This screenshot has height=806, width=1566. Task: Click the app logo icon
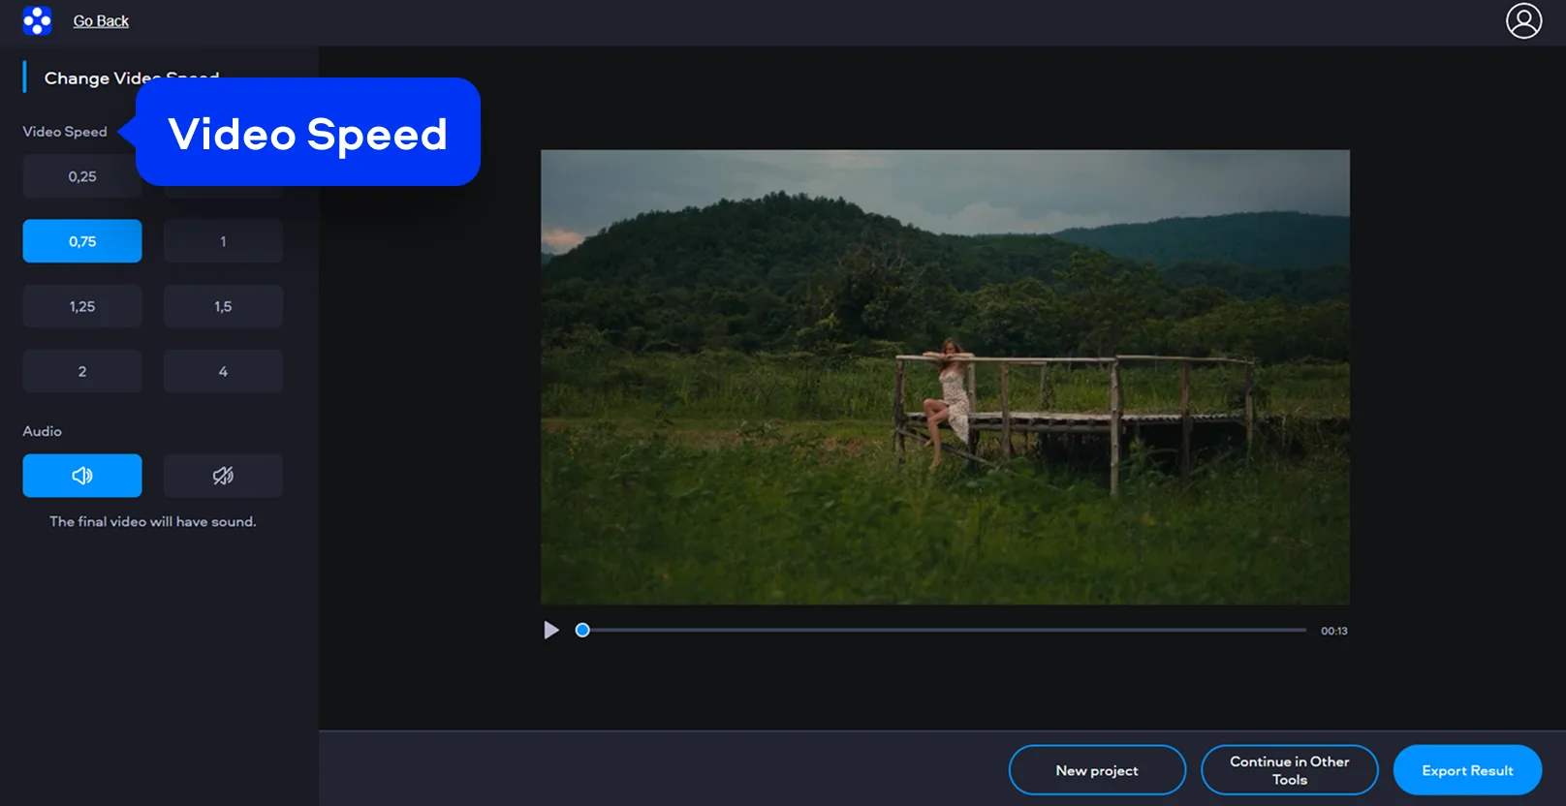click(37, 20)
